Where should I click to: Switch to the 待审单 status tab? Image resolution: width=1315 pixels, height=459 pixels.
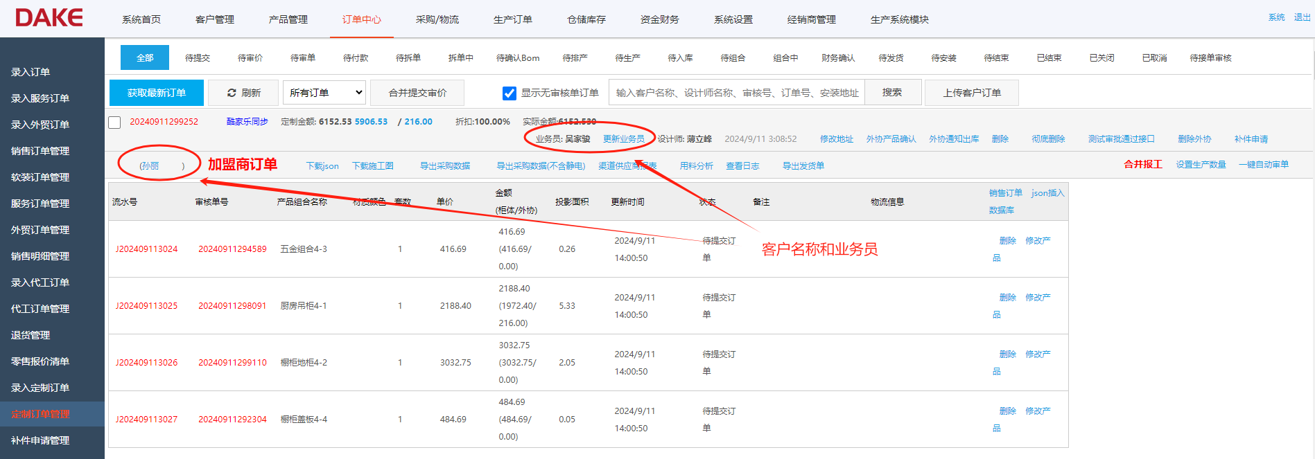303,58
